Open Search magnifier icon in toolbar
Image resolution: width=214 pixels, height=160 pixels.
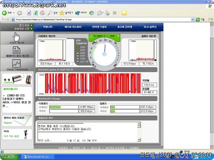coord(50,13)
